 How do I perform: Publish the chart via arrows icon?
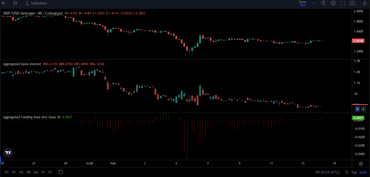point(364,3)
